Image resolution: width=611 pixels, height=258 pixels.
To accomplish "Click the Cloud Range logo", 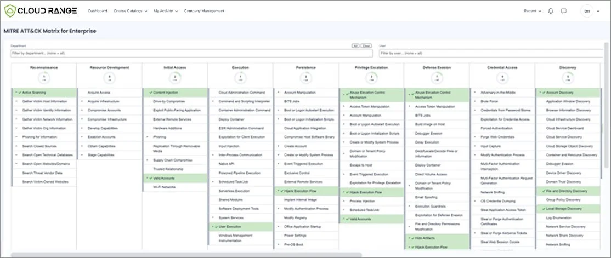I will click(41, 11).
